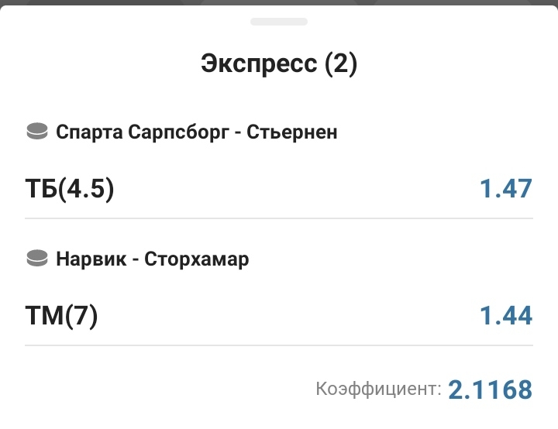Tap the 1.44 odds value

pyautogui.click(x=506, y=315)
